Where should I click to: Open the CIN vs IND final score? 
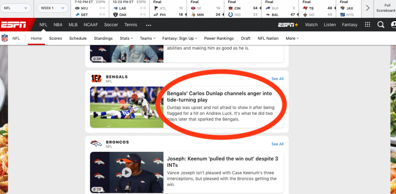[x=243, y=9]
